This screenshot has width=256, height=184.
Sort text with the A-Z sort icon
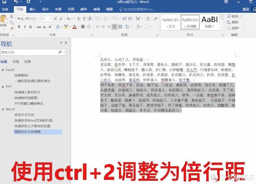(x=148, y=19)
